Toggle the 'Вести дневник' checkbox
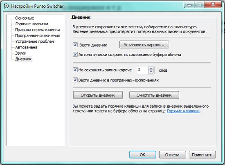 coord(75,45)
